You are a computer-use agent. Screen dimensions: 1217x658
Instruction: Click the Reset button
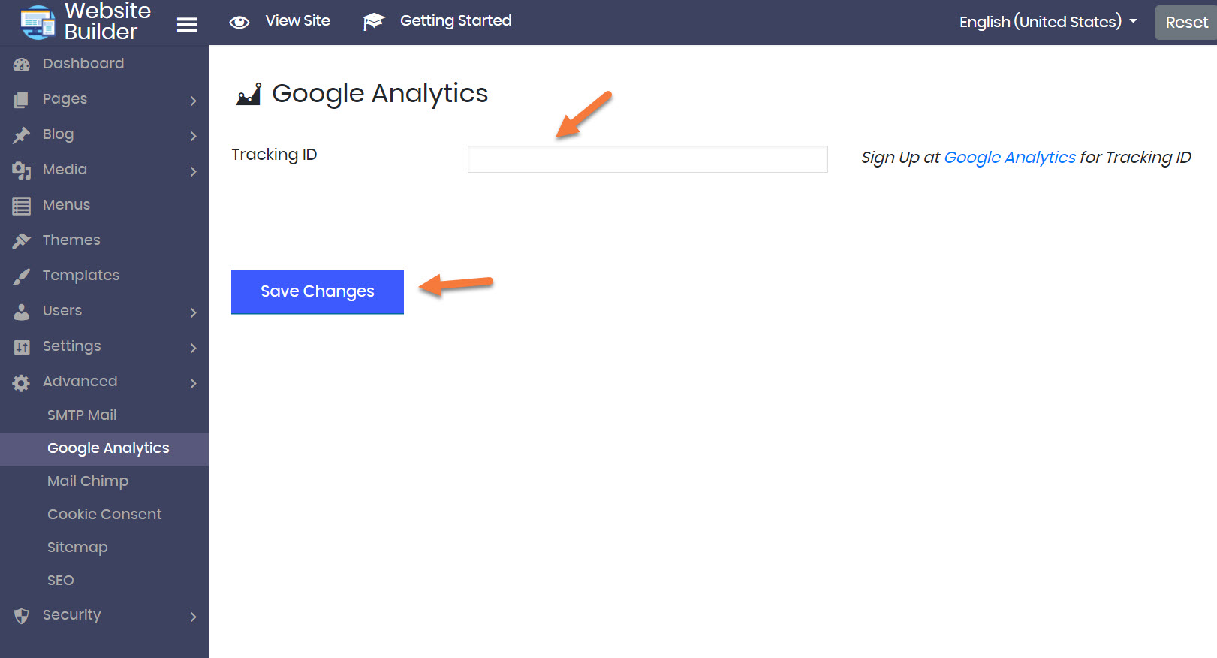point(1186,23)
